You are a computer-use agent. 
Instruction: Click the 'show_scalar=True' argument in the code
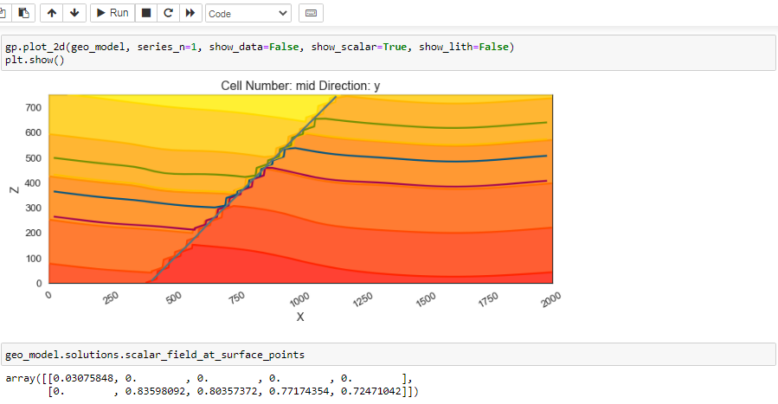click(x=359, y=47)
